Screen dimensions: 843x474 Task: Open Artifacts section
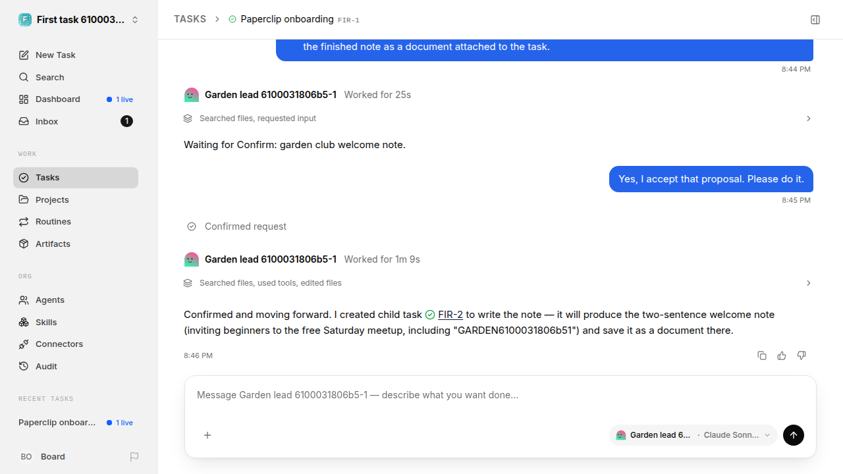(x=76, y=244)
